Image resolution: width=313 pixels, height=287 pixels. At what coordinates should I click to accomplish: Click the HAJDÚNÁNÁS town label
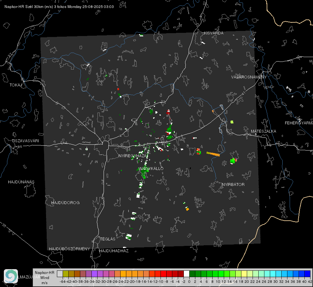(x=21, y=182)
